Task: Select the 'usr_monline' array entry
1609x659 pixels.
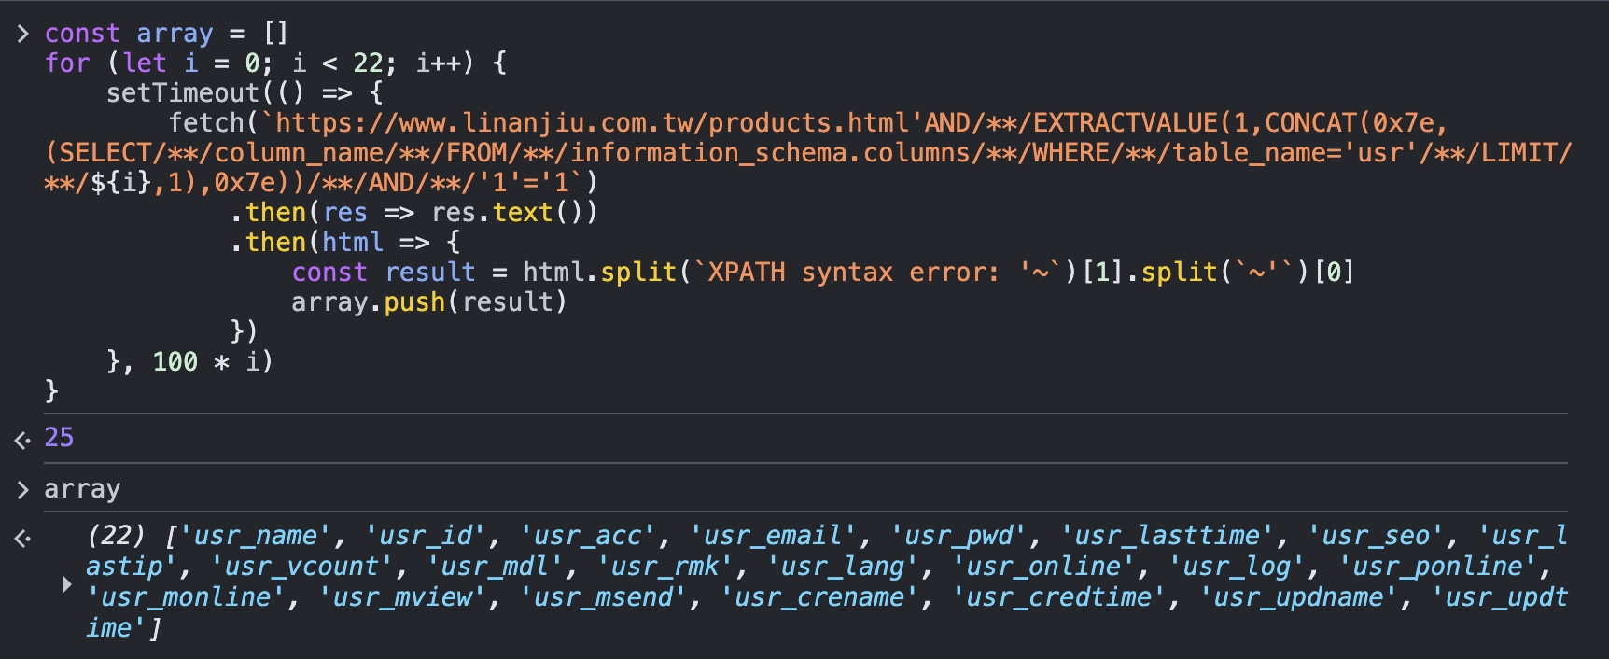Action: click(x=186, y=597)
